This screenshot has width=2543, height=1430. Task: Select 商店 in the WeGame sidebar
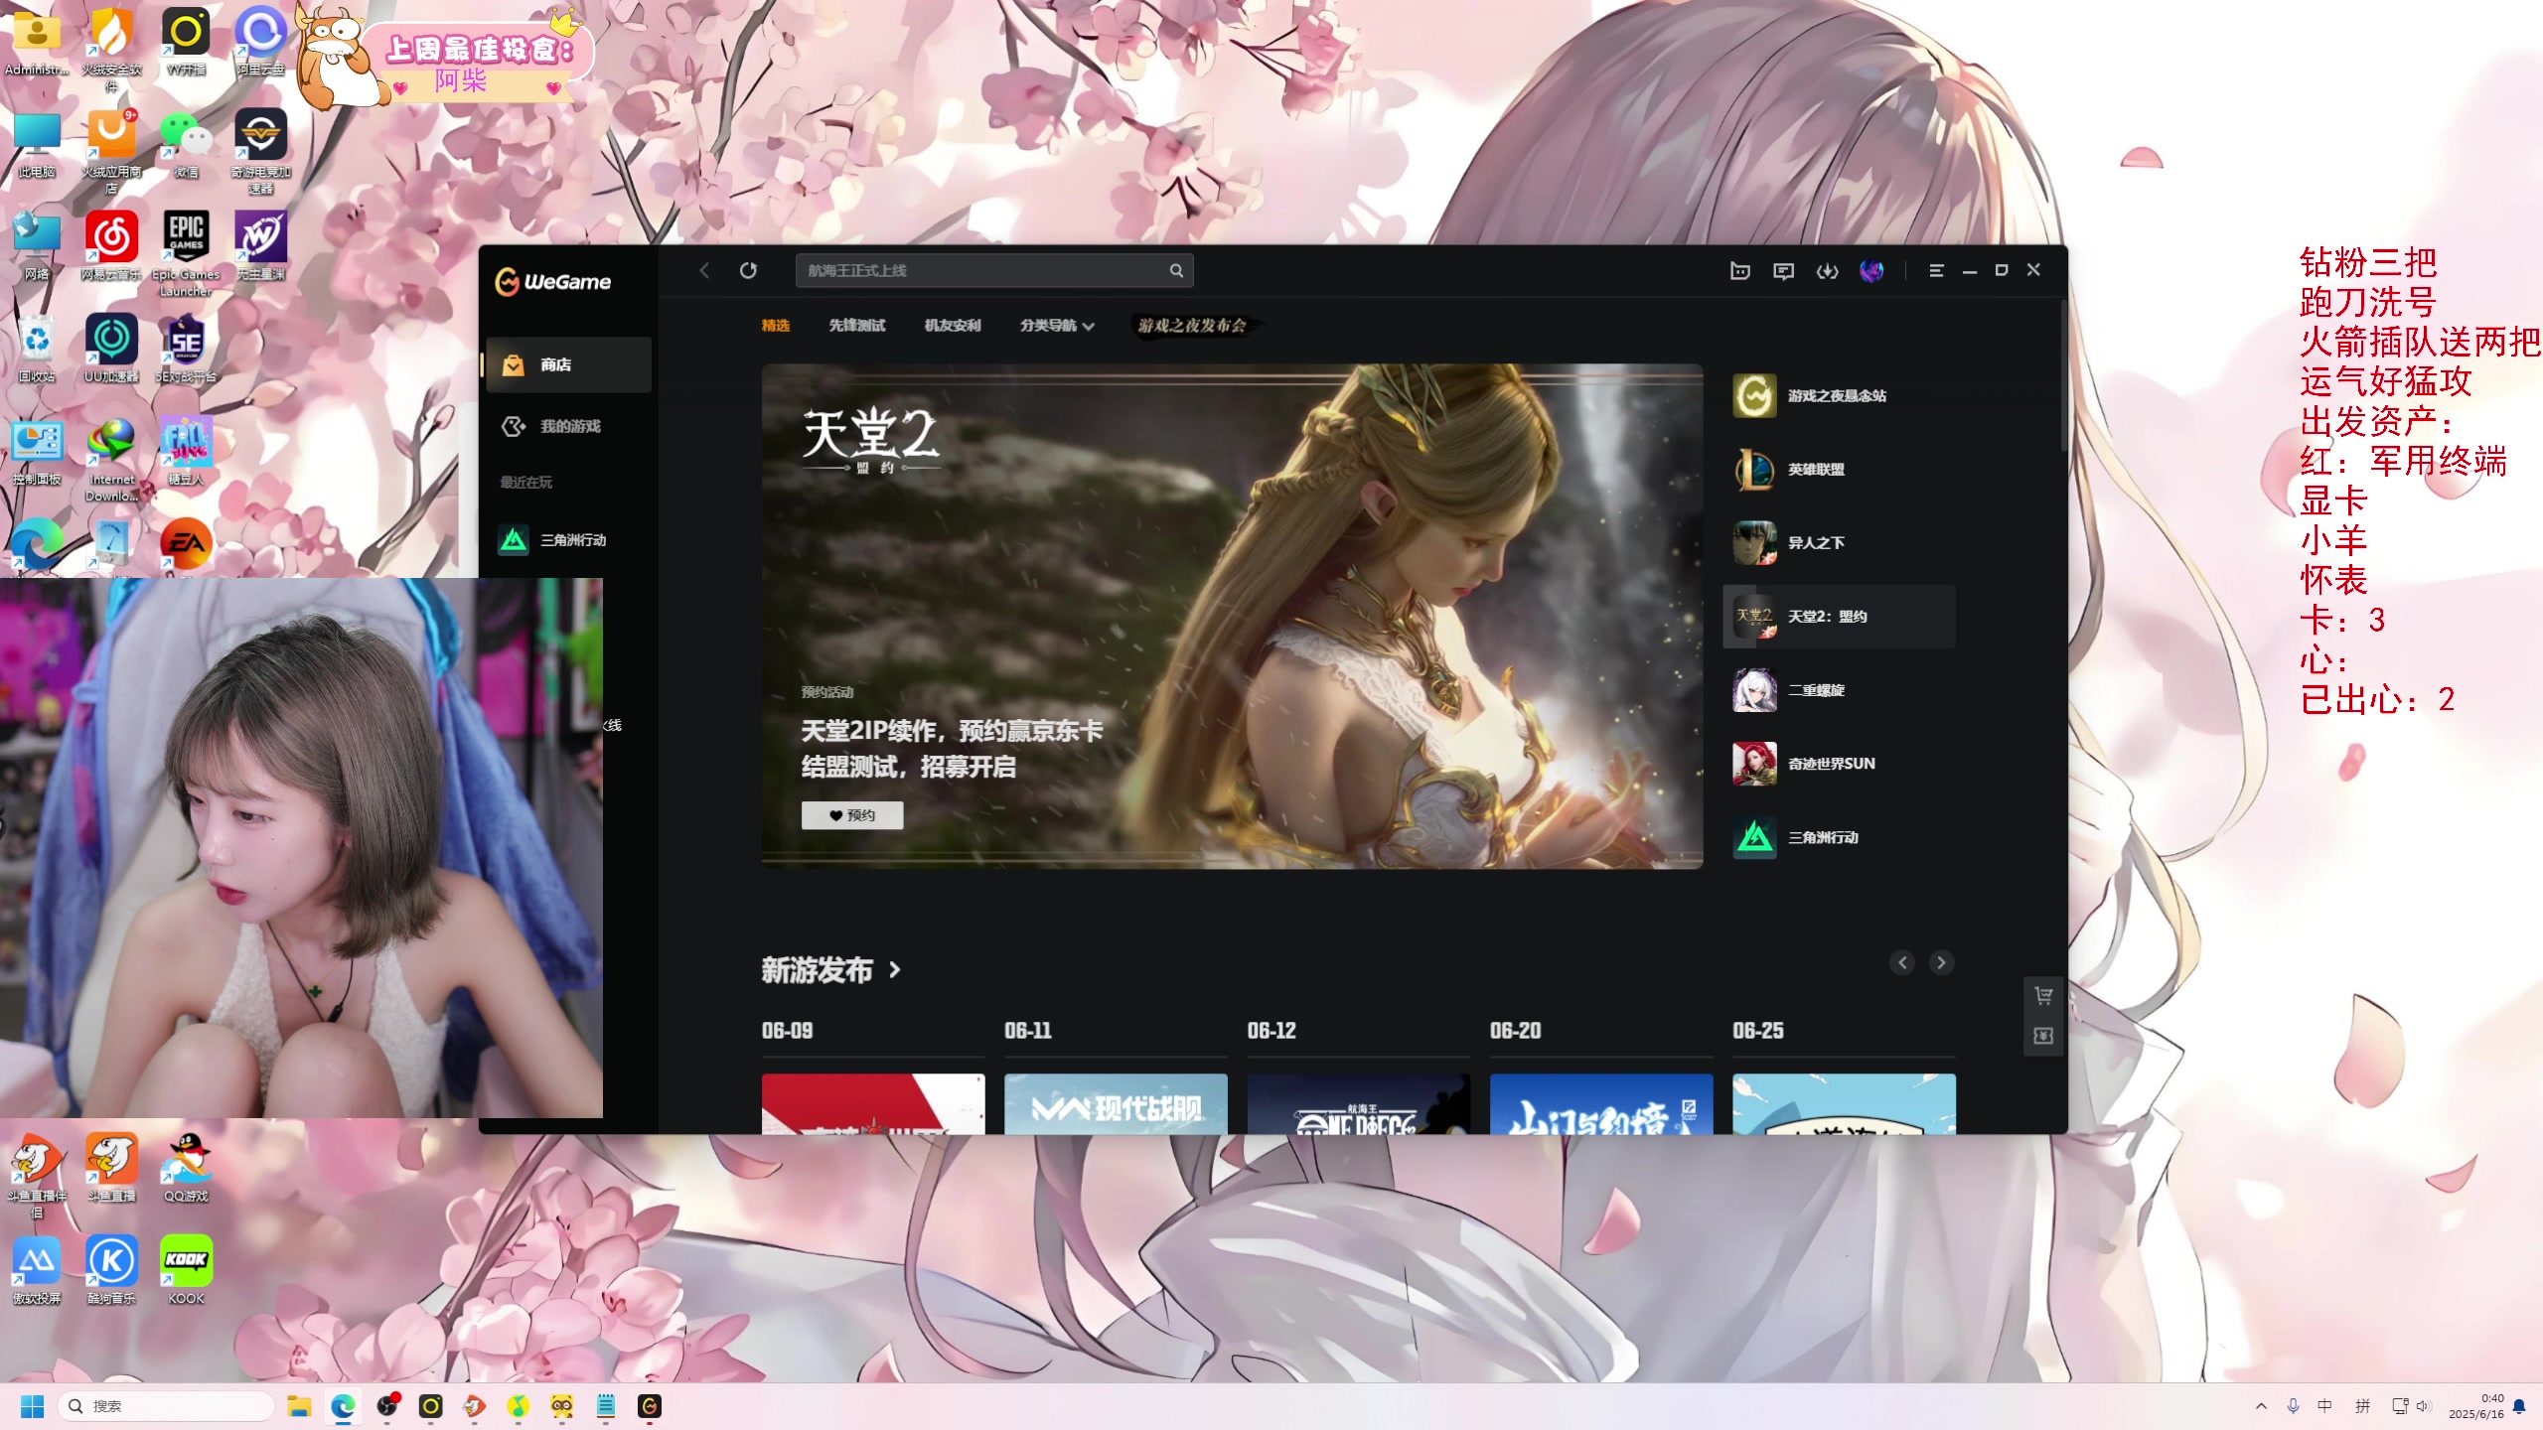[x=567, y=364]
